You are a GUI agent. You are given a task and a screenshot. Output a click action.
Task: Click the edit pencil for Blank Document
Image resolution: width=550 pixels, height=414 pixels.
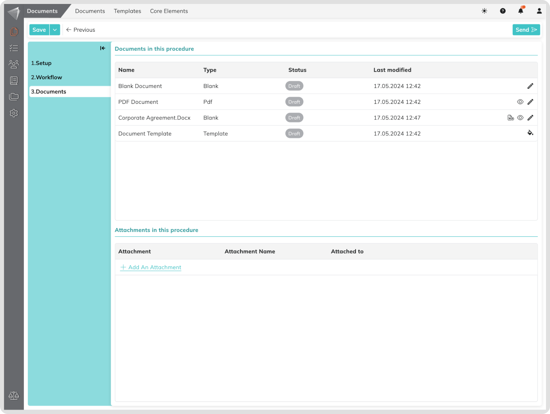point(530,86)
